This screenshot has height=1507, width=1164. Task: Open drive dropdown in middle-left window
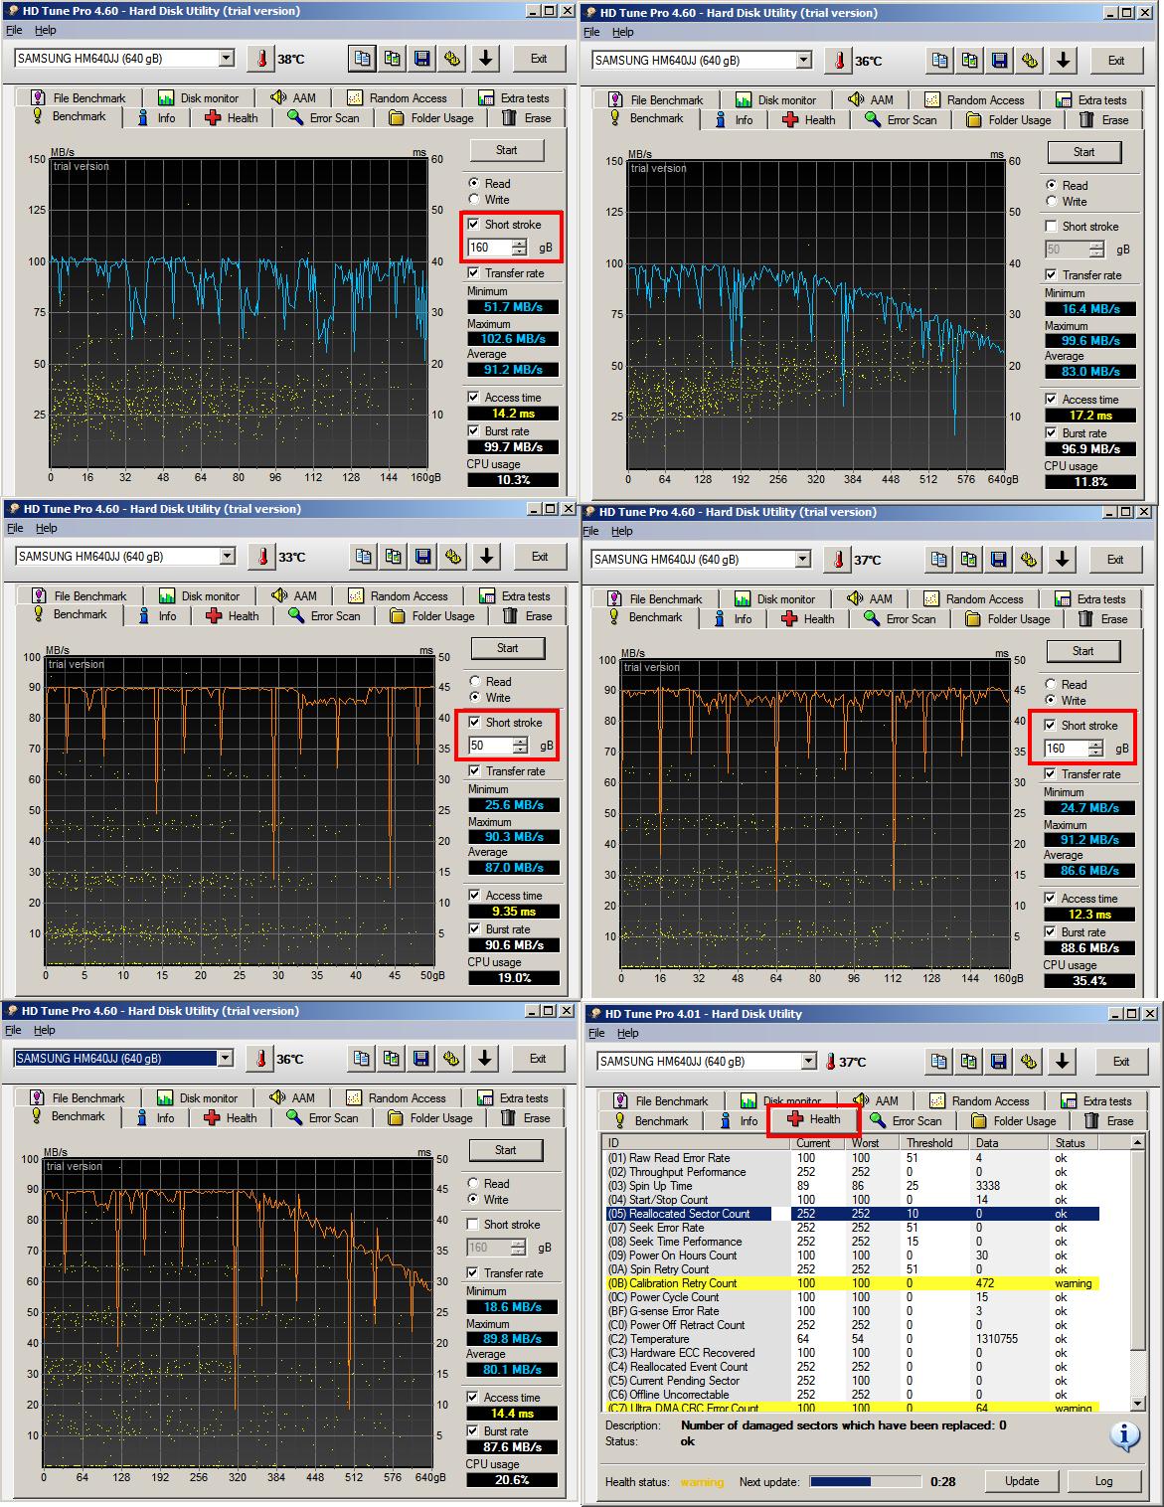228,557
